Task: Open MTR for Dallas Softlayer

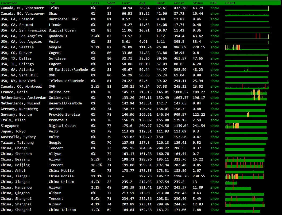Action: click(x=215, y=58)
